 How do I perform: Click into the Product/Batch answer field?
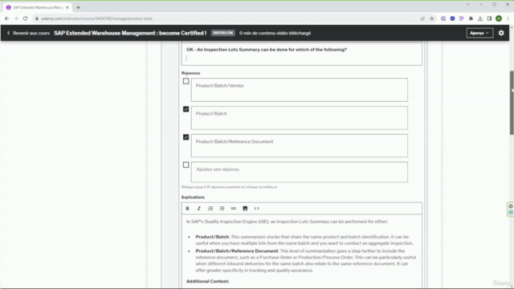point(300,118)
